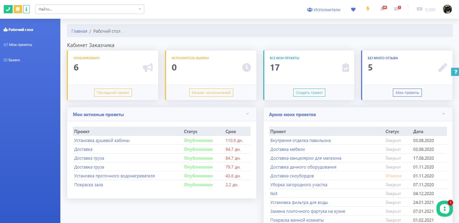Click the 'Создать проект' button
This screenshot has width=459, height=223.
(x=309, y=93)
